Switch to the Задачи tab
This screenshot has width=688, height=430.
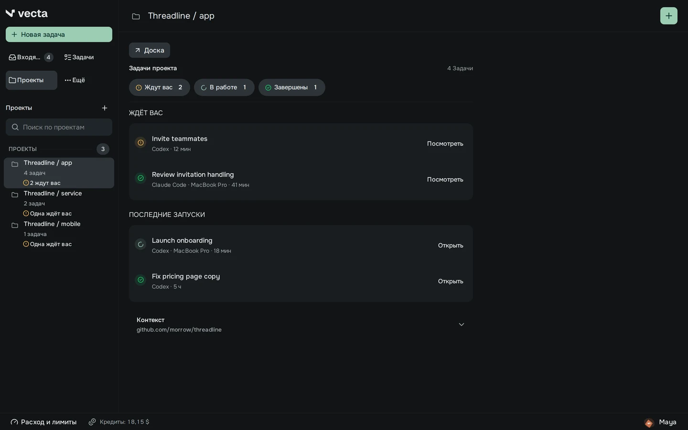[79, 57]
